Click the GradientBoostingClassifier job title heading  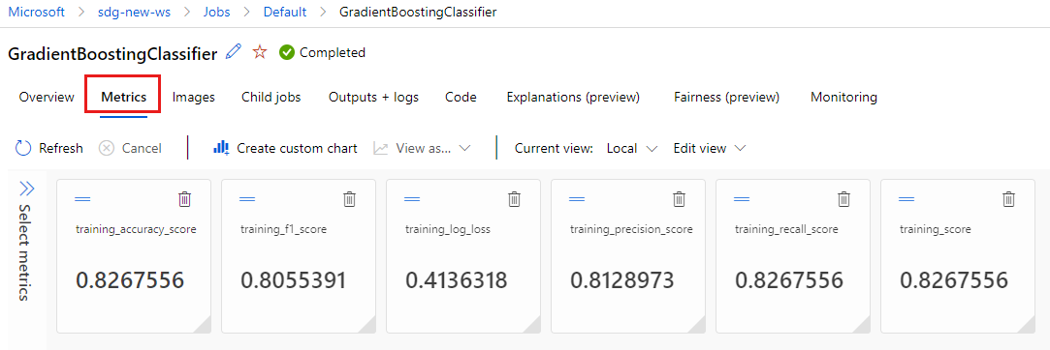point(112,54)
